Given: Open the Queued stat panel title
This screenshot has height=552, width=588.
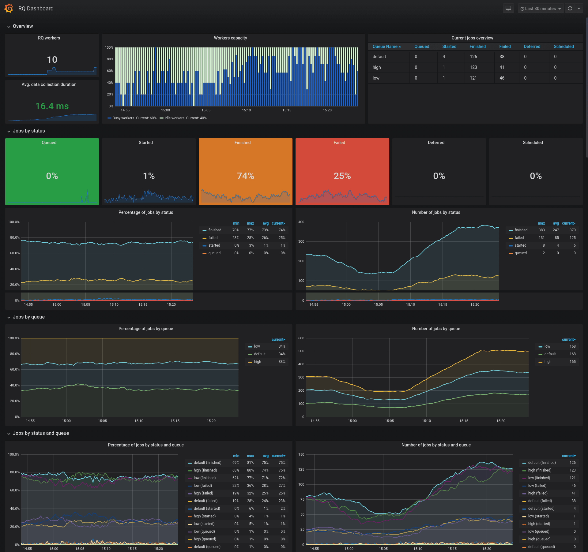Looking at the screenshot, I should click(49, 143).
